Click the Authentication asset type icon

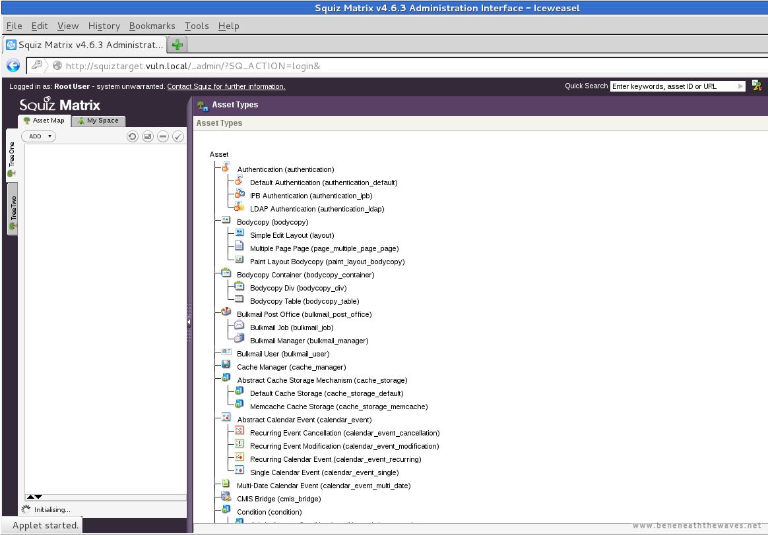(226, 167)
